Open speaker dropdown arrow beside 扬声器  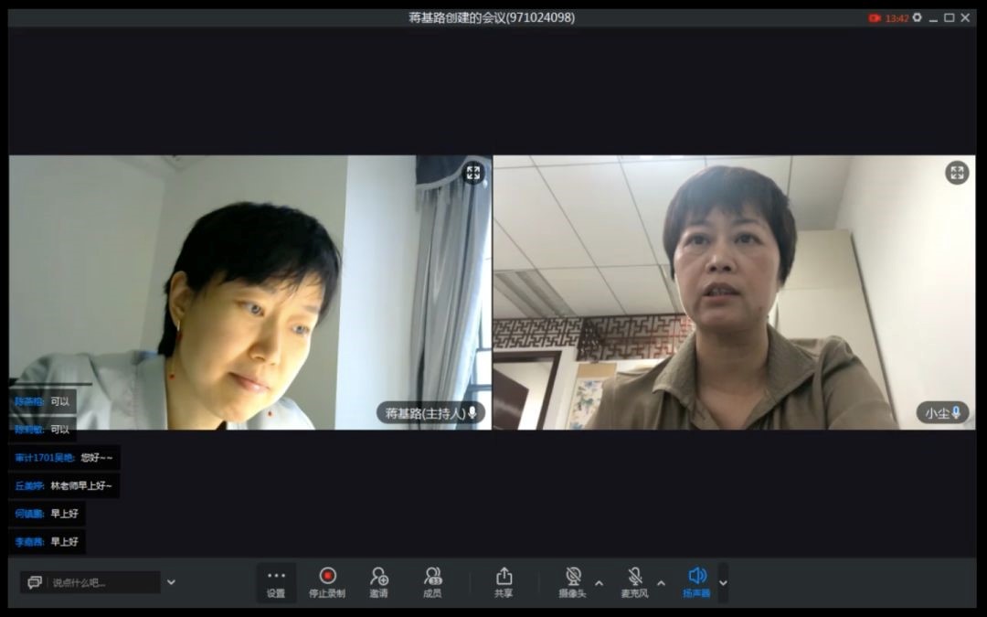724,582
